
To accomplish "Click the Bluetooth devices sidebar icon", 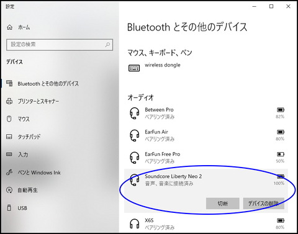I will [x=9, y=83].
